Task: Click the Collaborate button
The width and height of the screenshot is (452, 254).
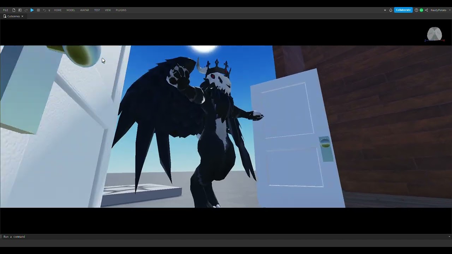Action: click(403, 10)
